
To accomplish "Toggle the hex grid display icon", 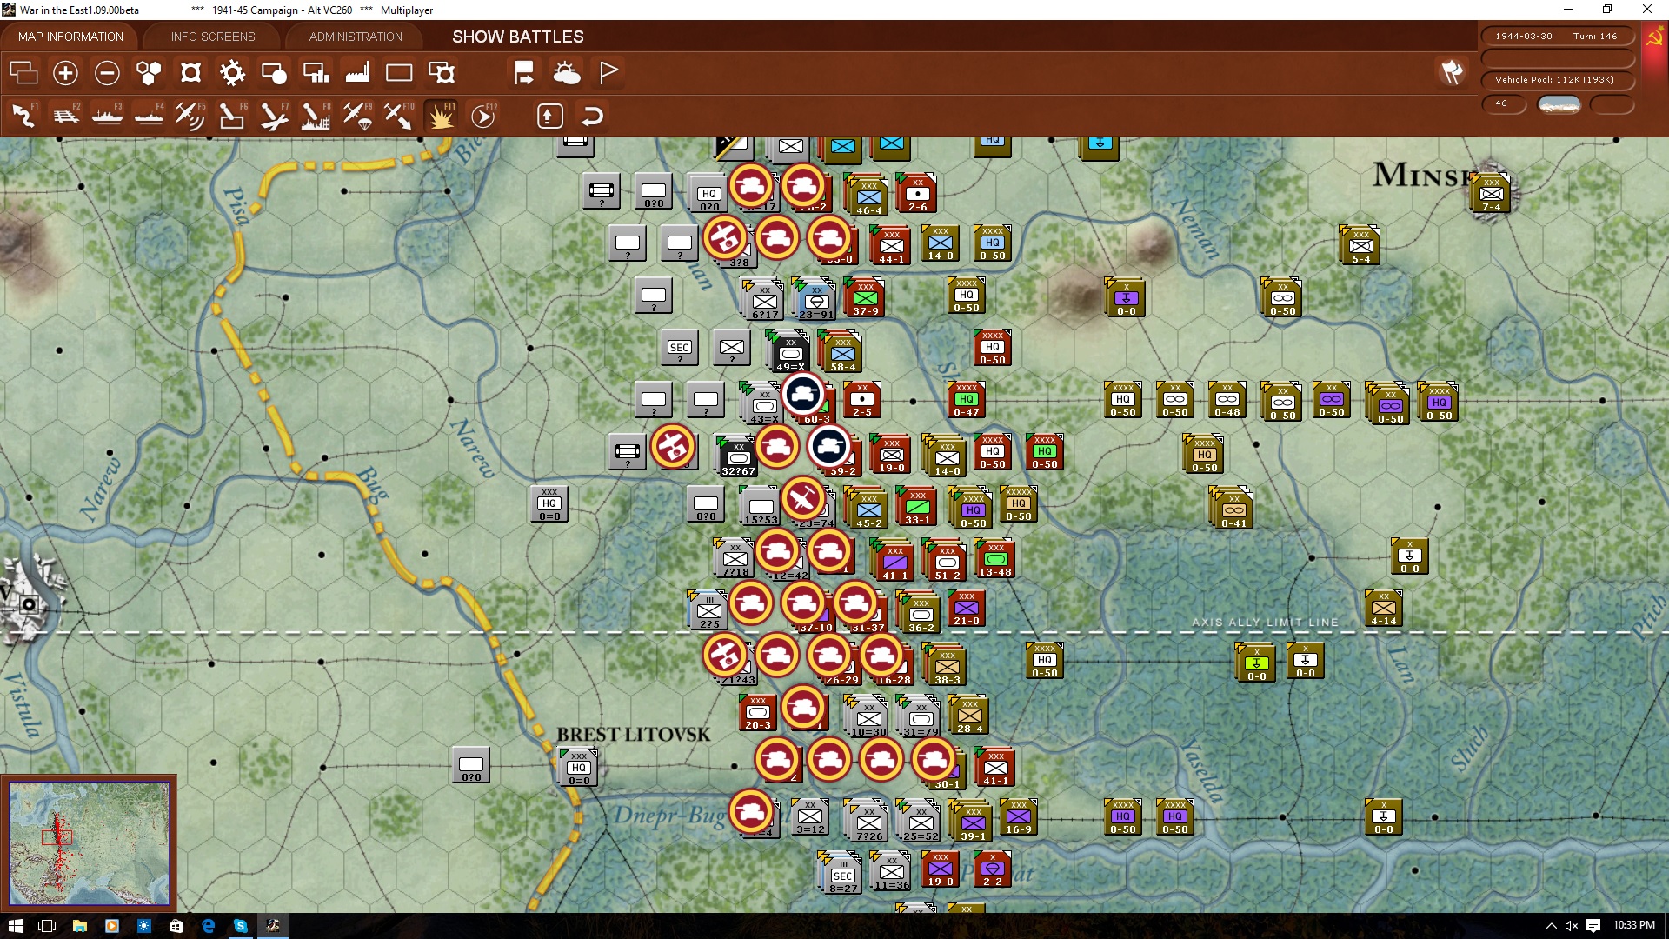I will [149, 73].
